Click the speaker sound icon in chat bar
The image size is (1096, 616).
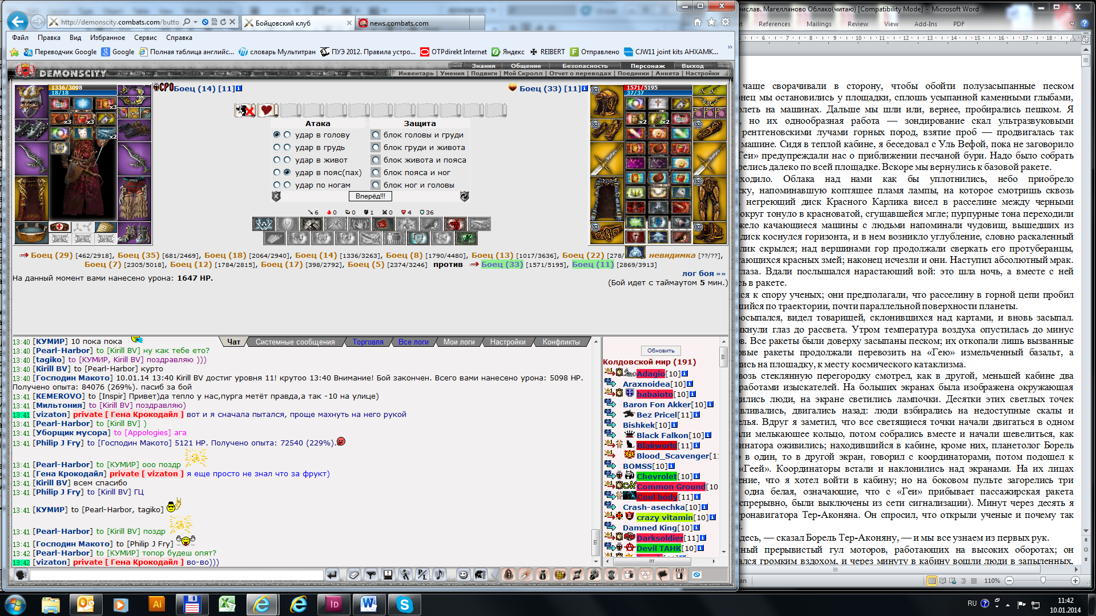click(439, 575)
